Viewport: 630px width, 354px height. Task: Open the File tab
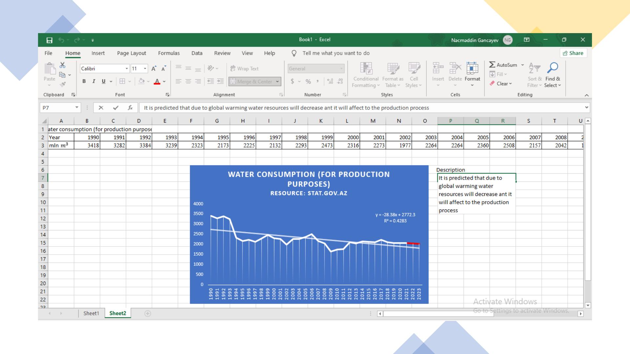coord(48,53)
